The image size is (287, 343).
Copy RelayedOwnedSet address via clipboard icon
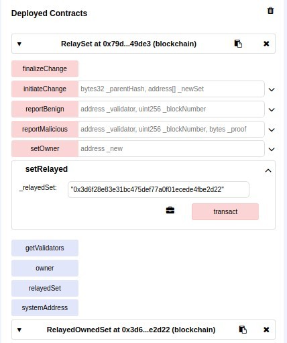pyautogui.click(x=243, y=330)
